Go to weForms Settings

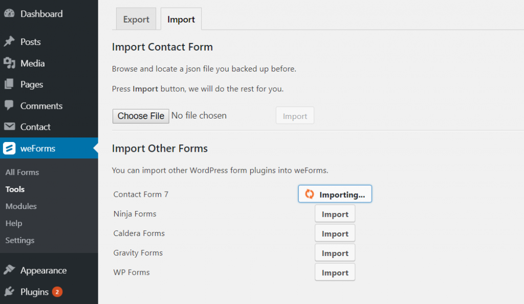(19, 240)
